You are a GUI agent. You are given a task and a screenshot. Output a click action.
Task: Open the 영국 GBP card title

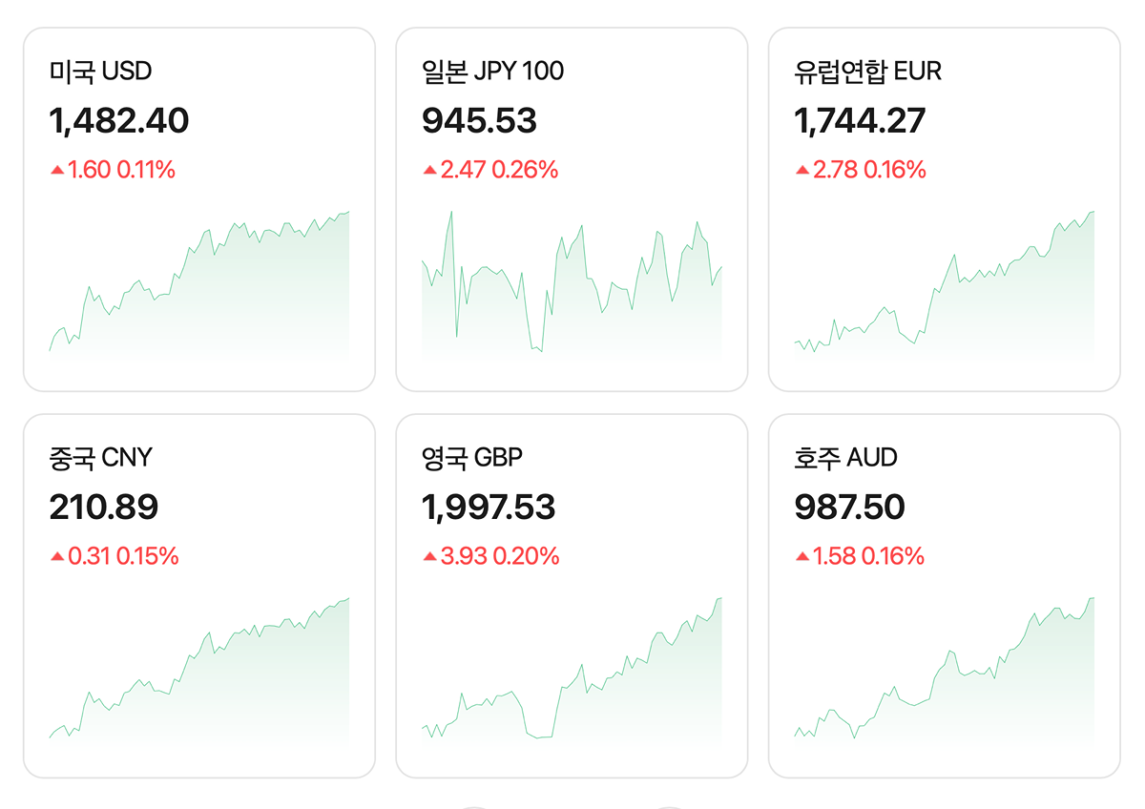tap(472, 458)
